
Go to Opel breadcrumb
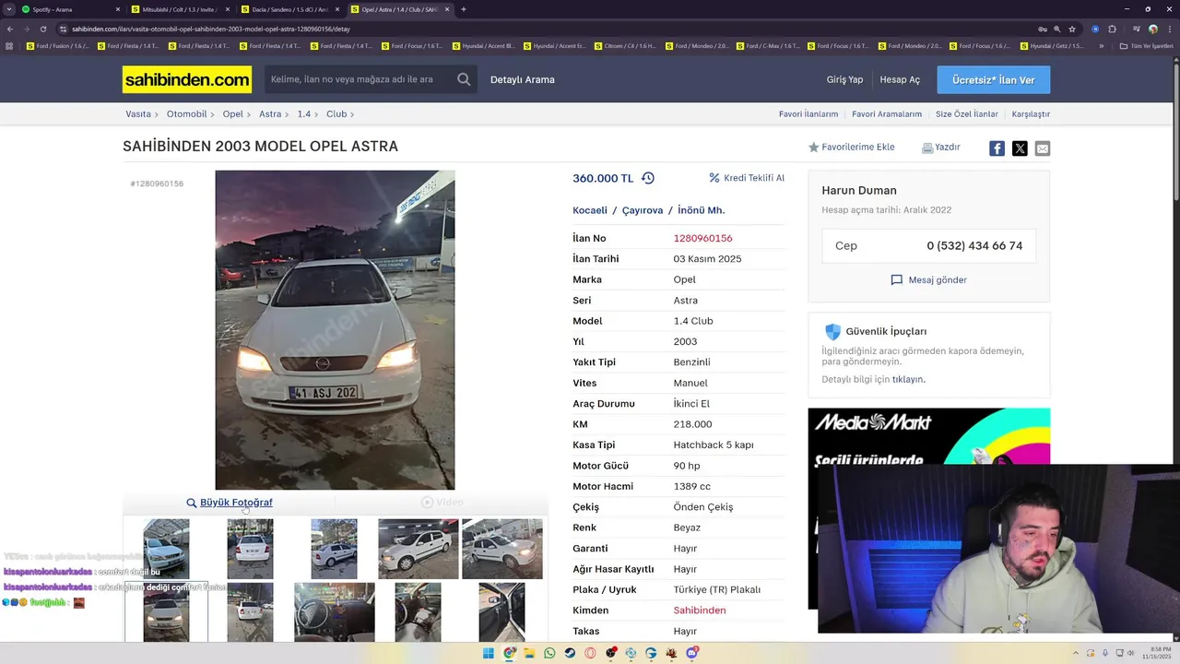[232, 114]
